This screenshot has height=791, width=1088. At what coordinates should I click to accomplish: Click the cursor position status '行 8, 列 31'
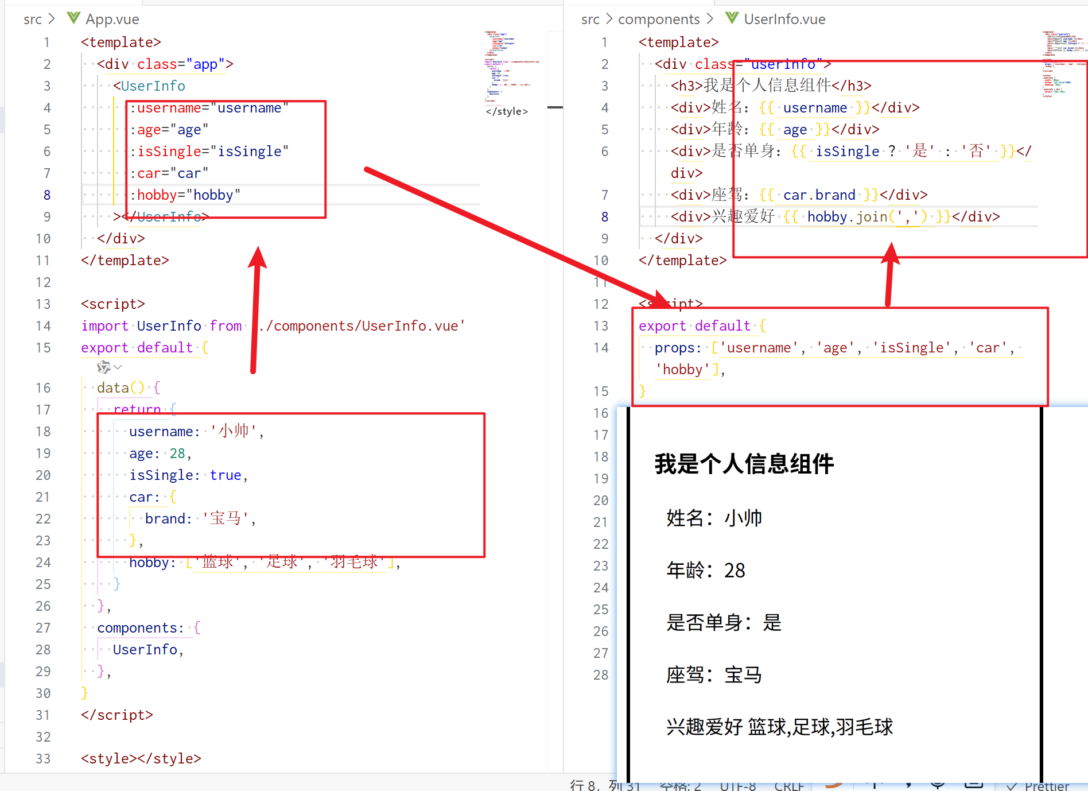coord(605,785)
